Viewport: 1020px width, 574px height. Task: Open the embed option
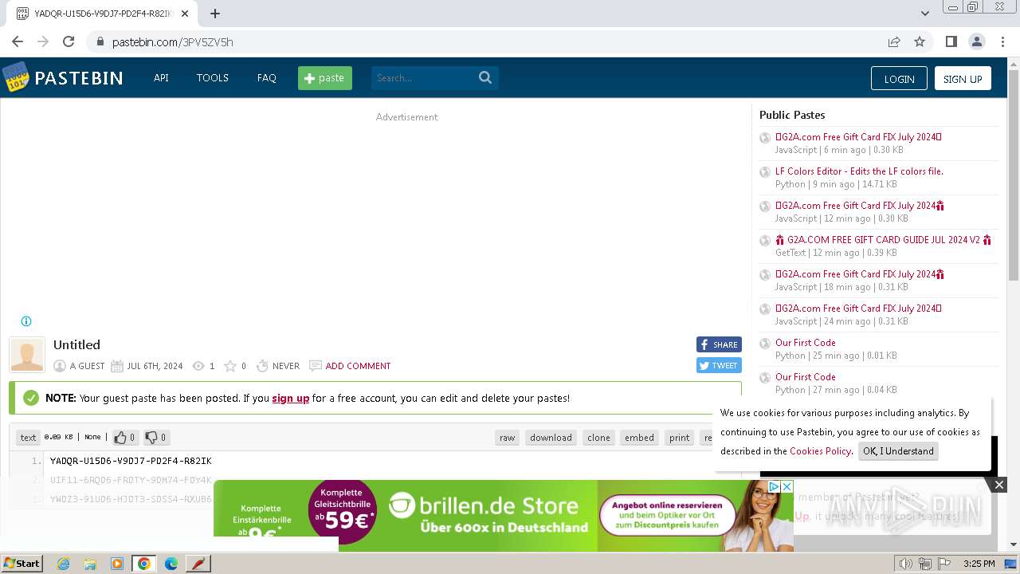tap(639, 438)
